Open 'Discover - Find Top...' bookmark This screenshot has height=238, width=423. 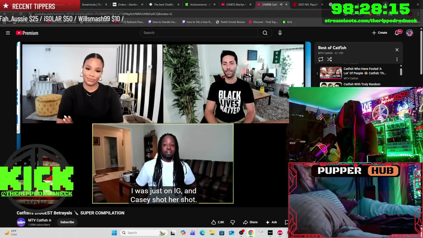(x=263, y=22)
